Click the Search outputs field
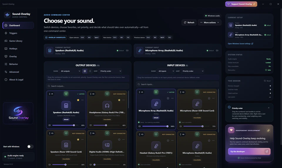 pos(88,86)
